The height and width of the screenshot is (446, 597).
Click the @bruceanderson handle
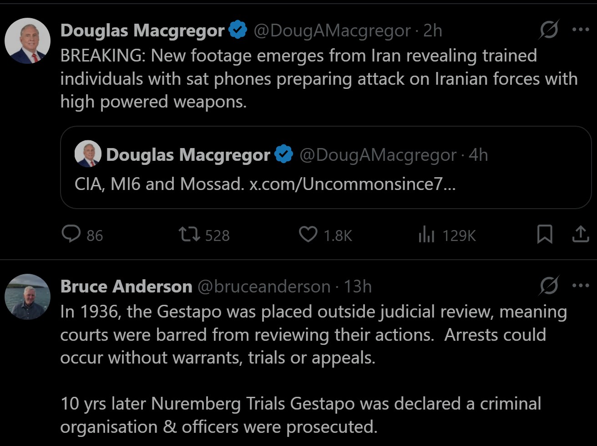(263, 287)
